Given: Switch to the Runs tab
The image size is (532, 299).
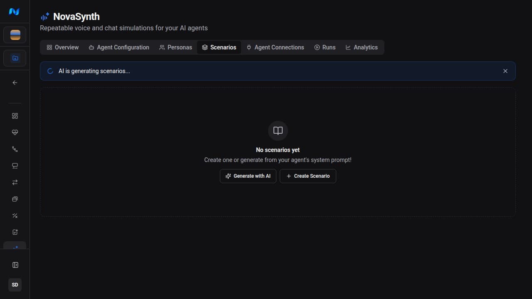Looking at the screenshot, I should 325,47.
